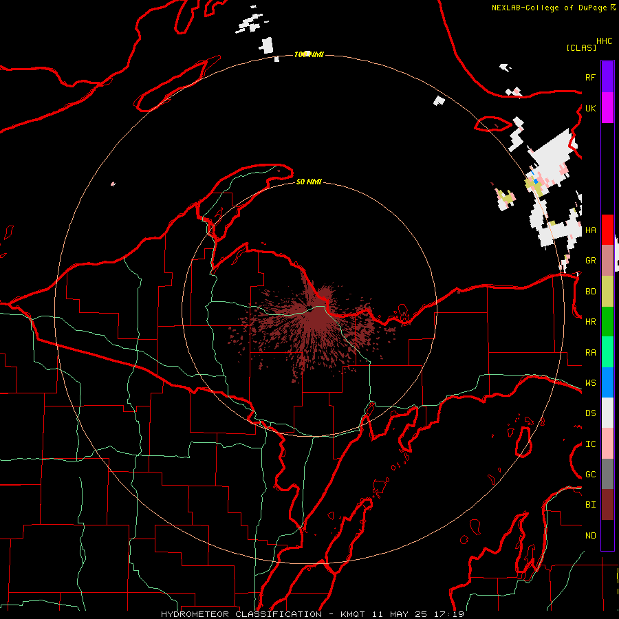Click the HA legend label

pos(590,230)
